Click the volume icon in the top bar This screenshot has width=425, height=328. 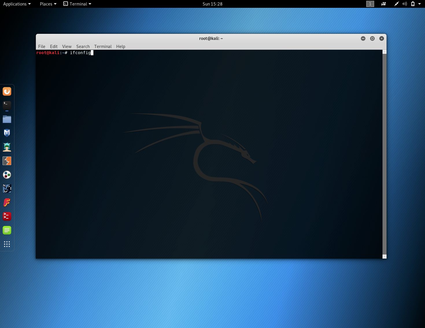(404, 4)
